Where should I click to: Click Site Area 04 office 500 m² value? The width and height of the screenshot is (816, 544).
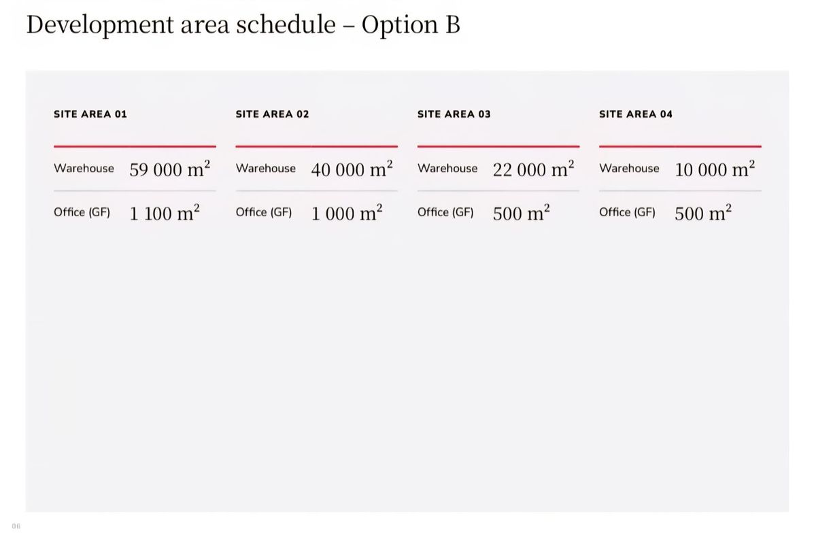pyautogui.click(x=703, y=213)
